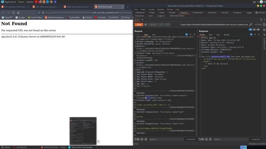Reload the page in Firefox

[13, 12]
